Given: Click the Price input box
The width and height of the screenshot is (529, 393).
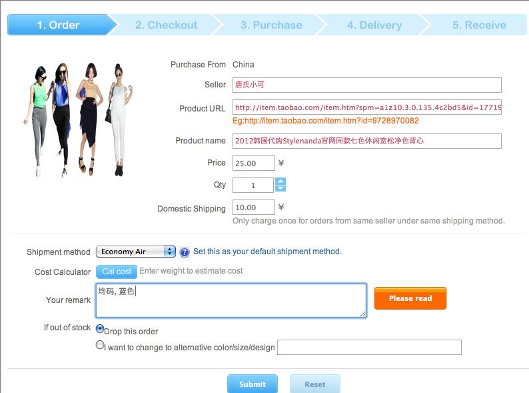Looking at the screenshot, I should click(253, 163).
